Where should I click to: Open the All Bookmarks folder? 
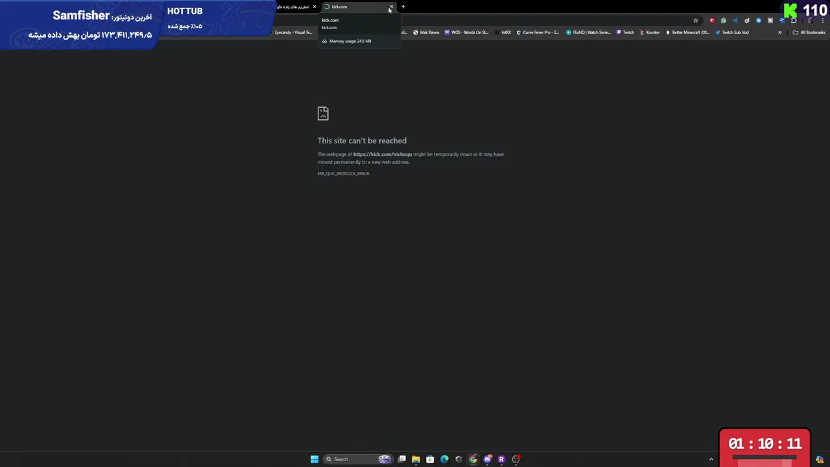point(809,32)
